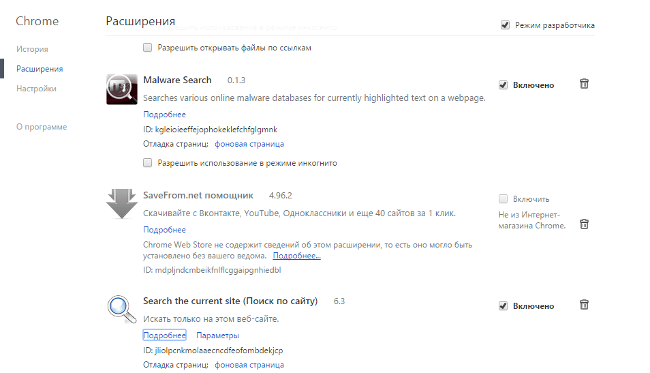Click the SaveFrom.net description text
This screenshot has width=650, height=373.
click(299, 213)
